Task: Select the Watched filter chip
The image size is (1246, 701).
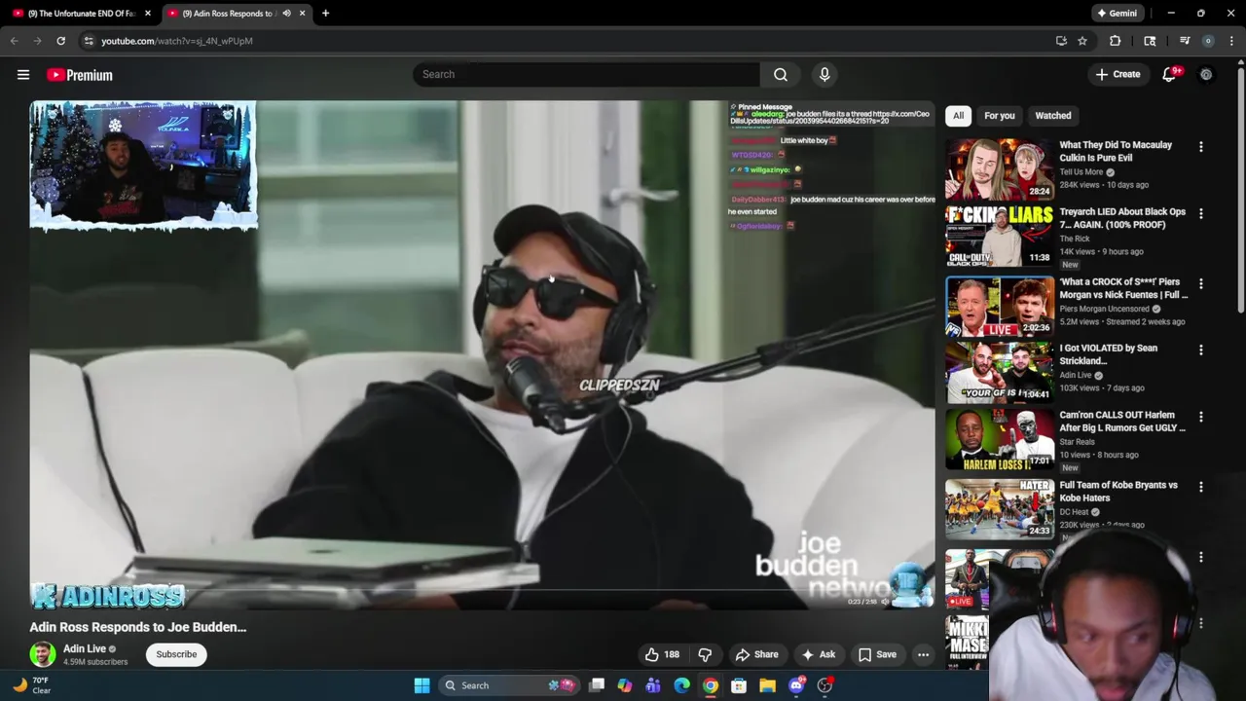Action: pos(1052,116)
